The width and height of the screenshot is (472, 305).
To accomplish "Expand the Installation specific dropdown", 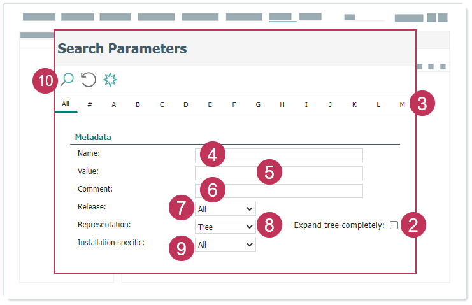I will click(x=225, y=245).
